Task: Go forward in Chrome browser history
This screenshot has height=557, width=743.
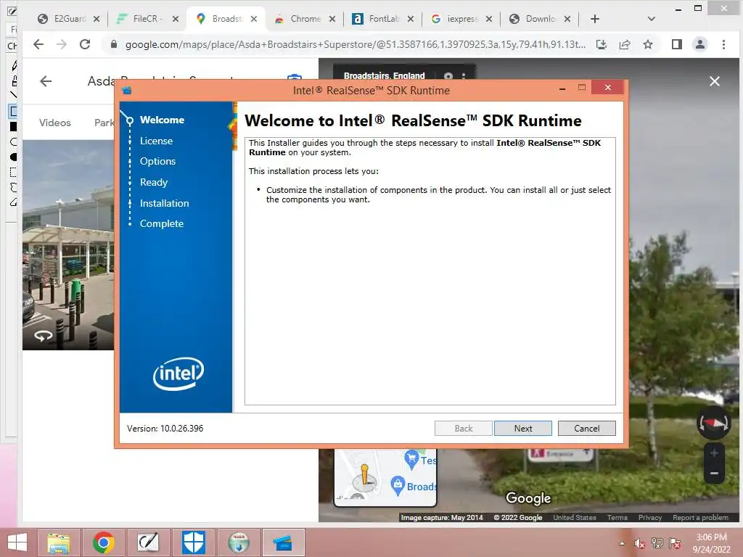Action: pyautogui.click(x=62, y=44)
